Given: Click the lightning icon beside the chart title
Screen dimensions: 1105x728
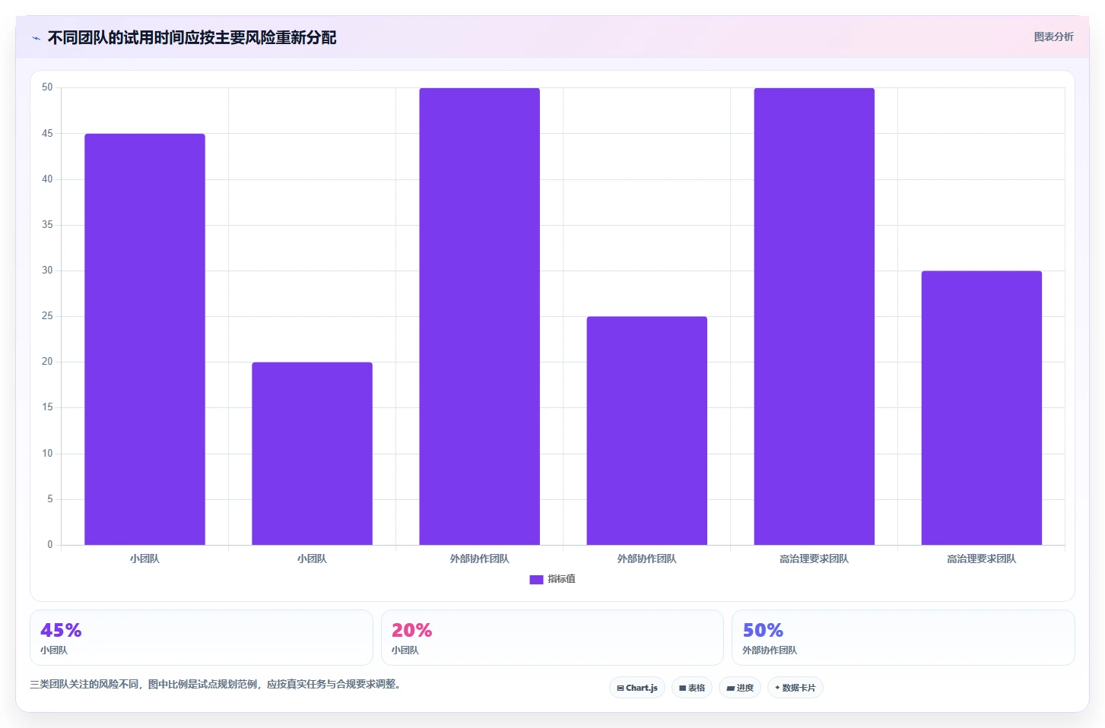Looking at the screenshot, I should point(36,38).
